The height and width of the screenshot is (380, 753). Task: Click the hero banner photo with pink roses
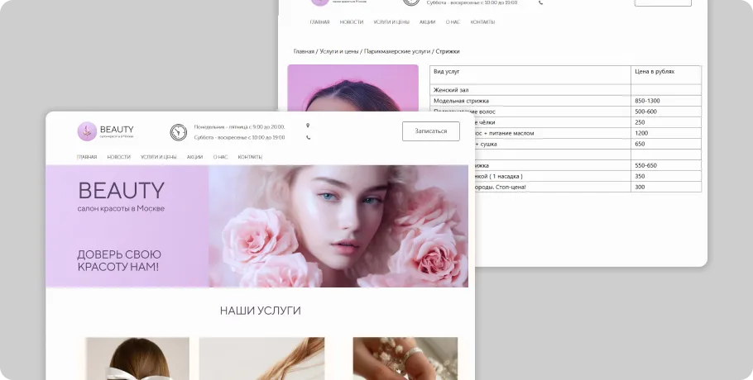coord(338,226)
